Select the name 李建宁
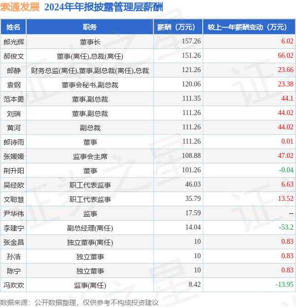296x307 pixels. (14, 228)
